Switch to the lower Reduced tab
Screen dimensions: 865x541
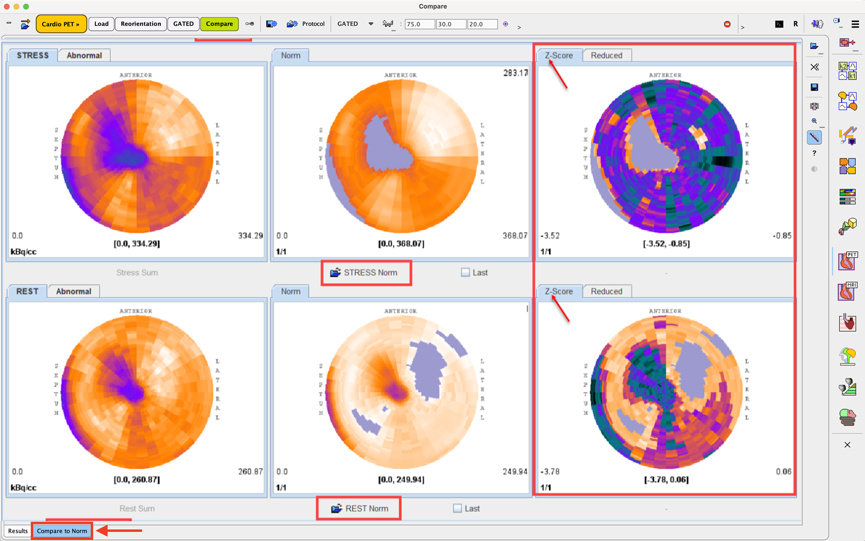point(606,291)
